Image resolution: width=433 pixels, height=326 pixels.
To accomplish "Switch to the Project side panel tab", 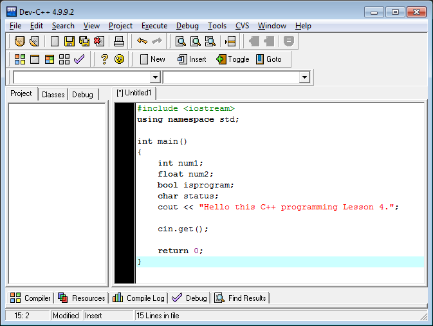I will [x=21, y=93].
